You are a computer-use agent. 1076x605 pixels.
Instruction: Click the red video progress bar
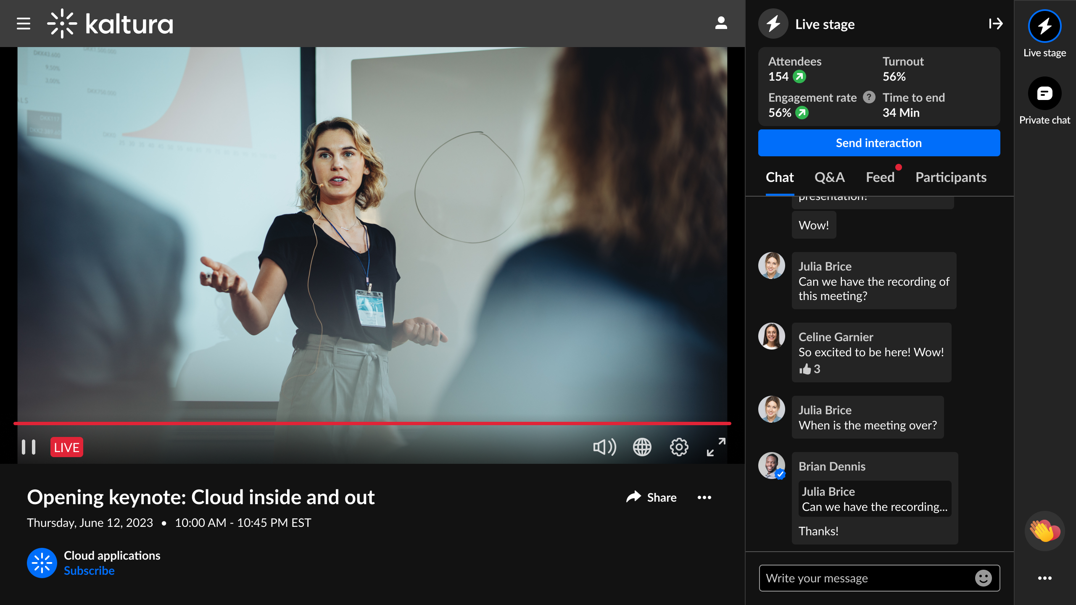tap(372, 423)
